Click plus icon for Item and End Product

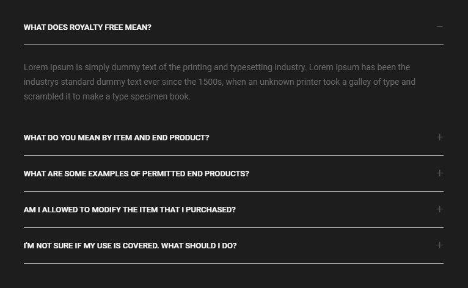[x=439, y=137]
